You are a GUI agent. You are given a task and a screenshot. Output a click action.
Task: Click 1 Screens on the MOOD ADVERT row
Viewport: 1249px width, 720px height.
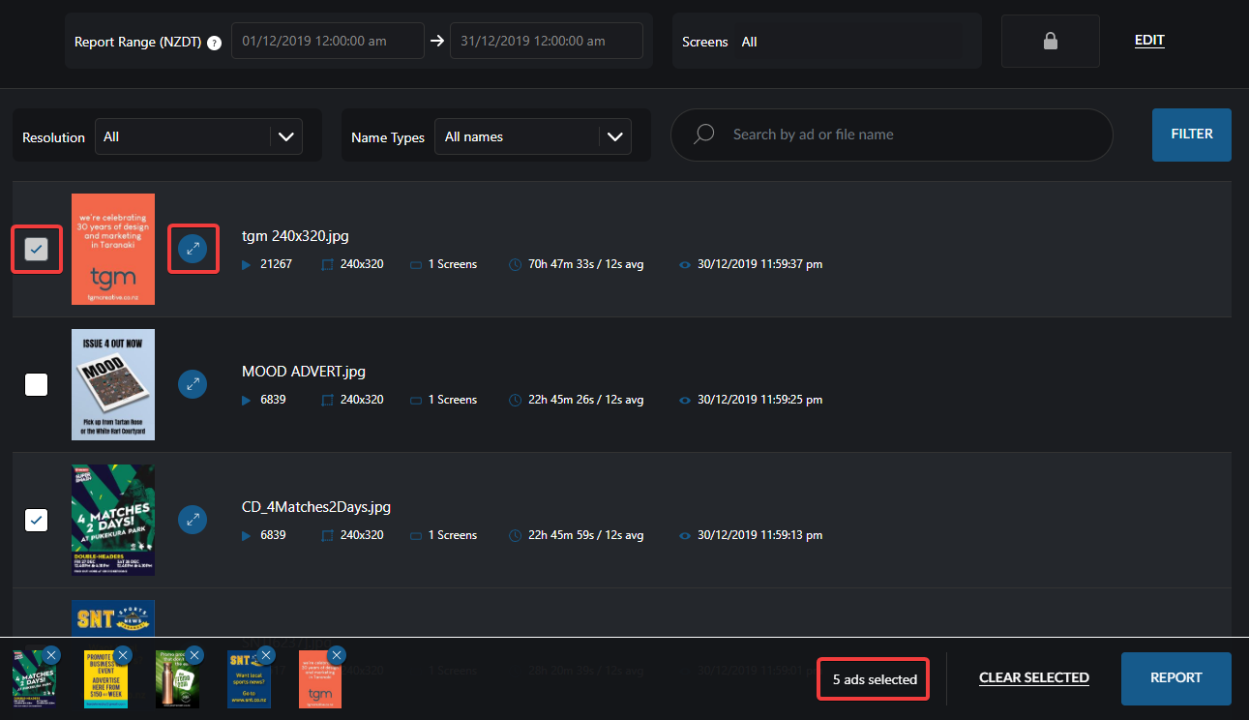tap(453, 400)
